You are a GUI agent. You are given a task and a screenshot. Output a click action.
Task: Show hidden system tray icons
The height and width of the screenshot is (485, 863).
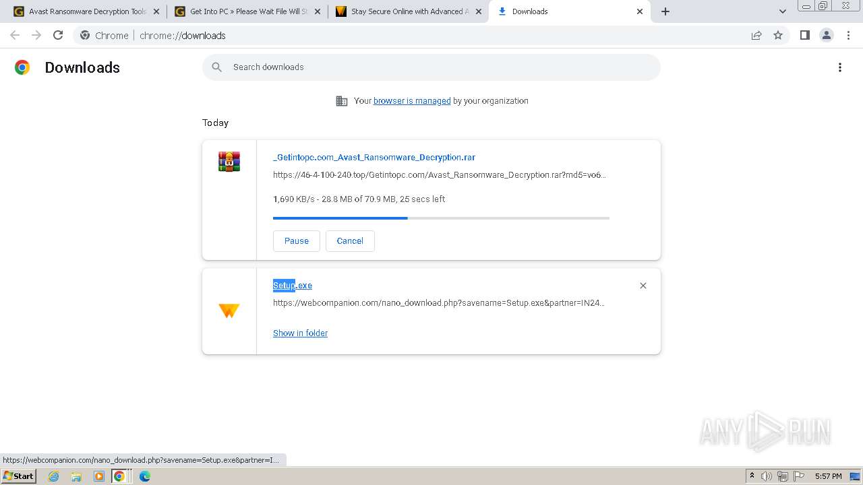(x=752, y=476)
